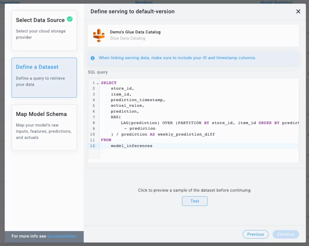Open the documentation link
Image resolution: width=309 pixels, height=246 pixels.
(x=62, y=236)
